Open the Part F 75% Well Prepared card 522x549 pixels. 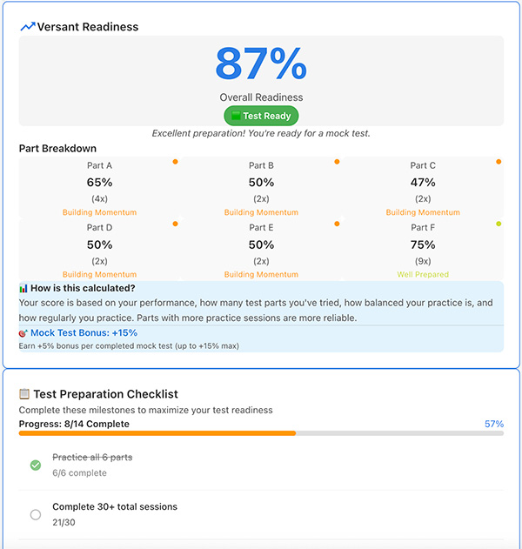423,249
